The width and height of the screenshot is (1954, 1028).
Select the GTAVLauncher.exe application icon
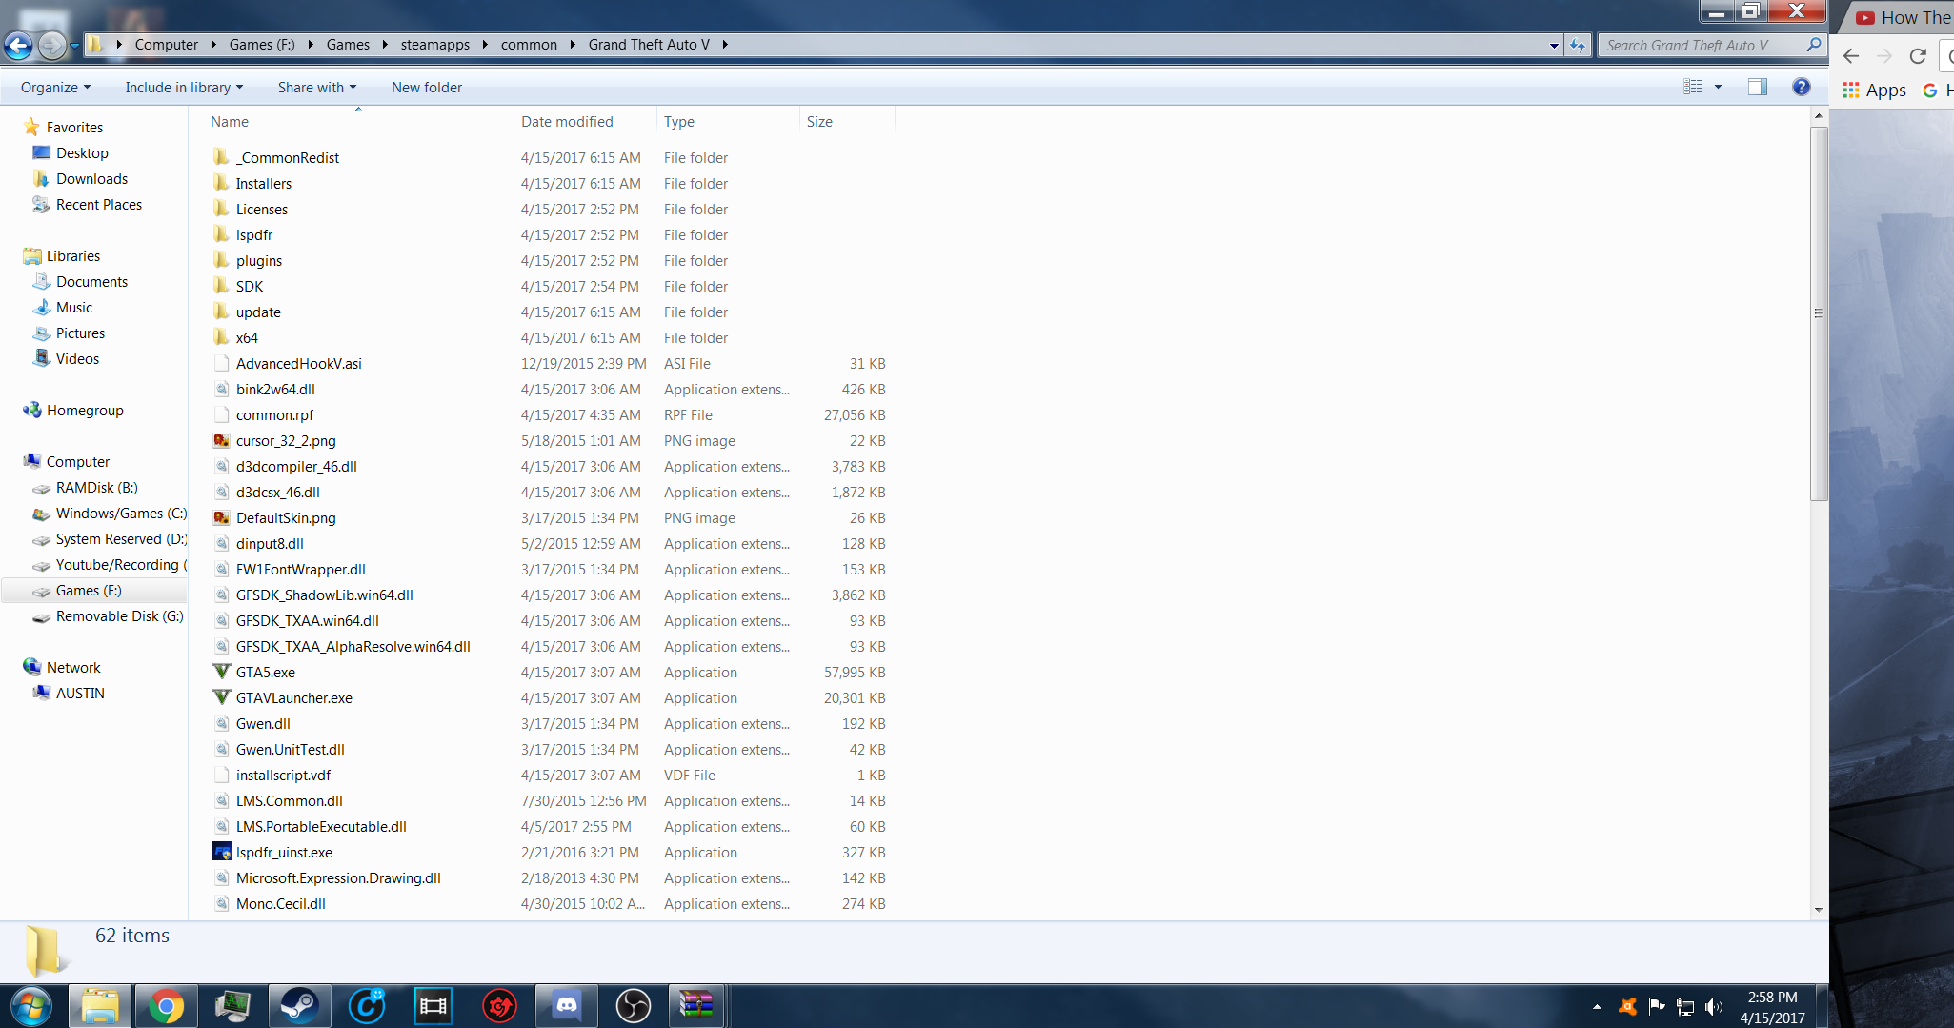click(221, 697)
